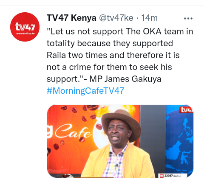
Task: Click the tweet's first line mentioning OKA team
Action: pyautogui.click(x=120, y=31)
